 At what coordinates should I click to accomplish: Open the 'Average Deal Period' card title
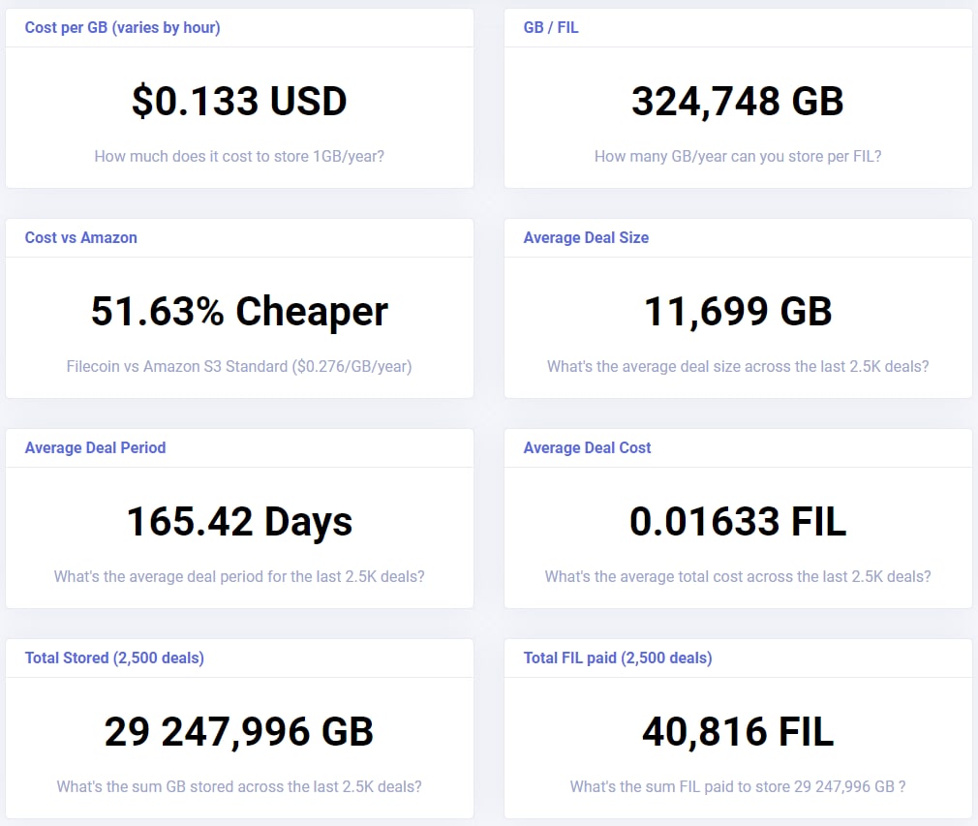coord(95,448)
